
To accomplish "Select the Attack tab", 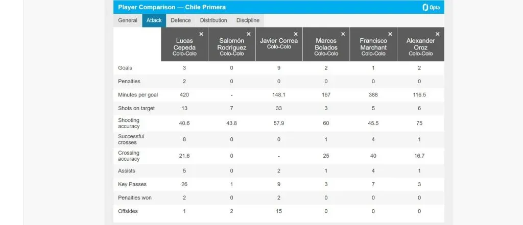I will click(x=154, y=20).
